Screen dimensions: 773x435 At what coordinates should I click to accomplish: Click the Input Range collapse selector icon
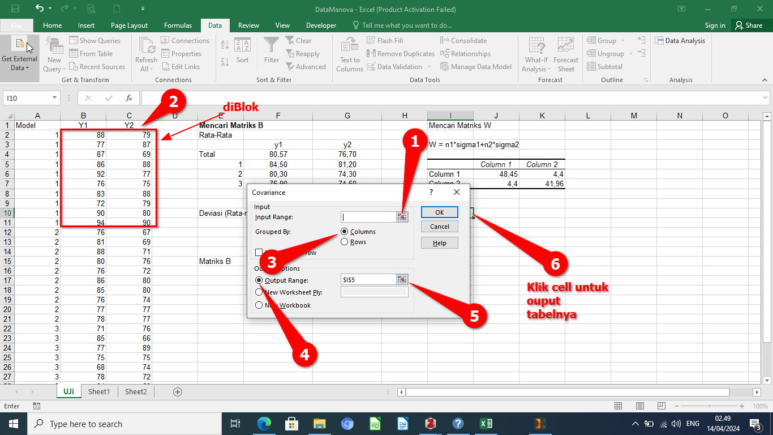tap(402, 217)
